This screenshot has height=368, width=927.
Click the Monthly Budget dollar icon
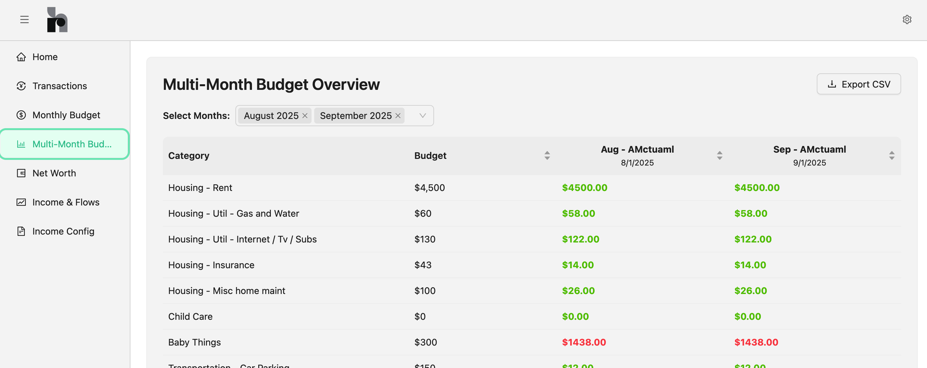[21, 115]
